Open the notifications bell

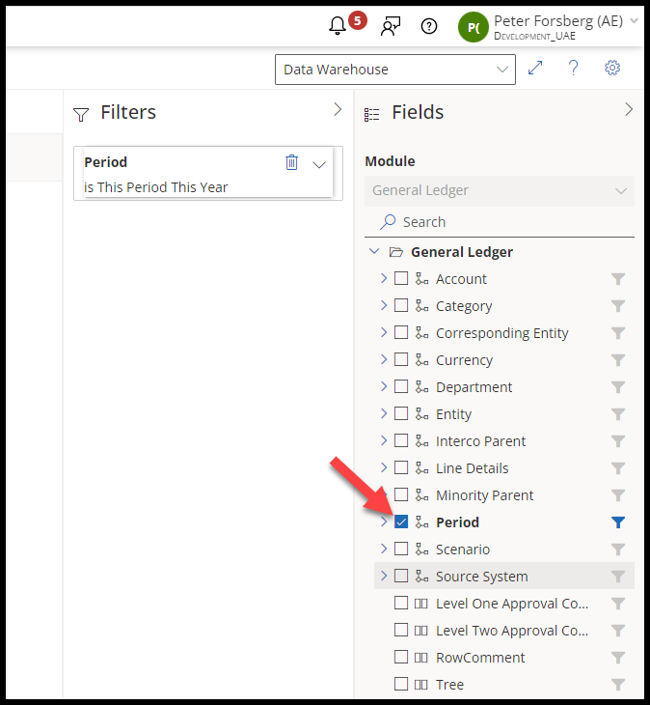coord(338,26)
